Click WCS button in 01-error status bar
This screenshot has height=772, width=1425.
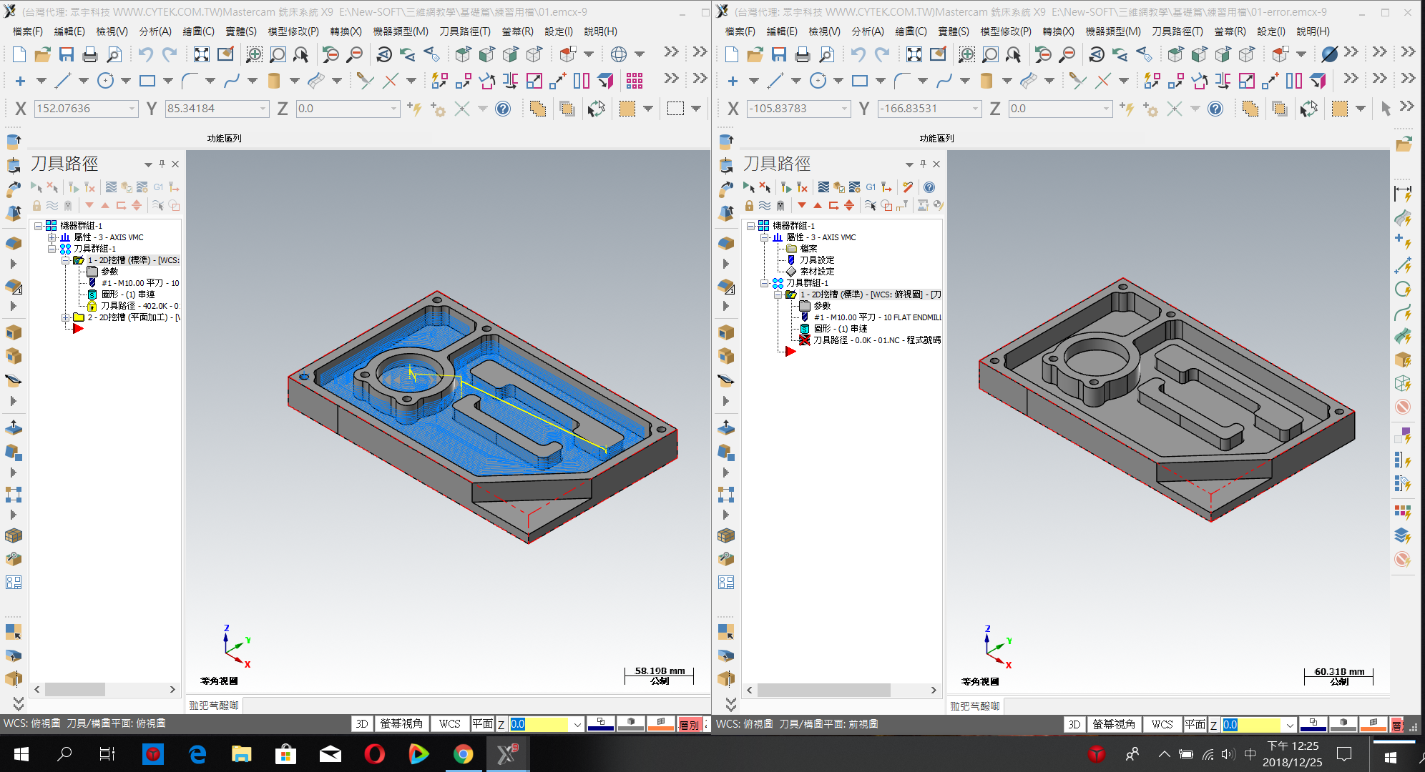tap(1162, 725)
